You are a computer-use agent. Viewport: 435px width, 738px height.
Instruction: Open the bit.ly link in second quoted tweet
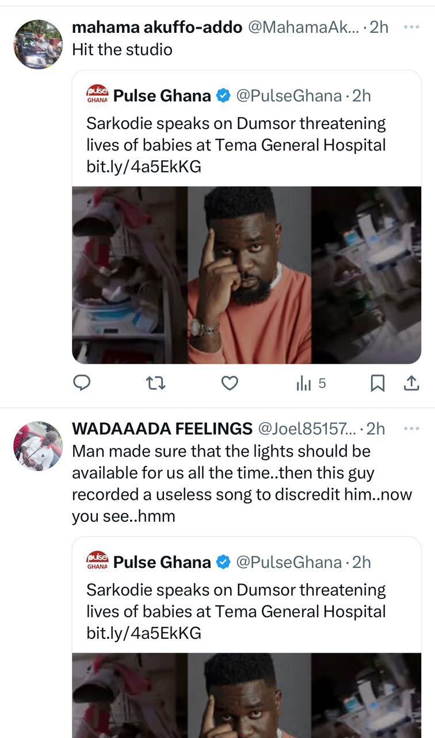click(x=144, y=633)
